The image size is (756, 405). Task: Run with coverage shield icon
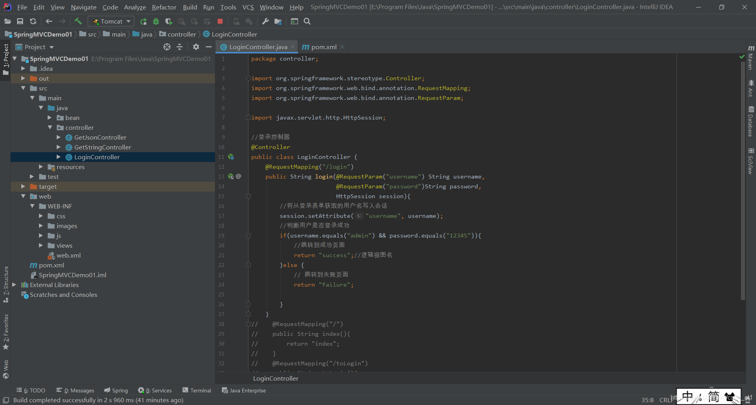point(169,21)
